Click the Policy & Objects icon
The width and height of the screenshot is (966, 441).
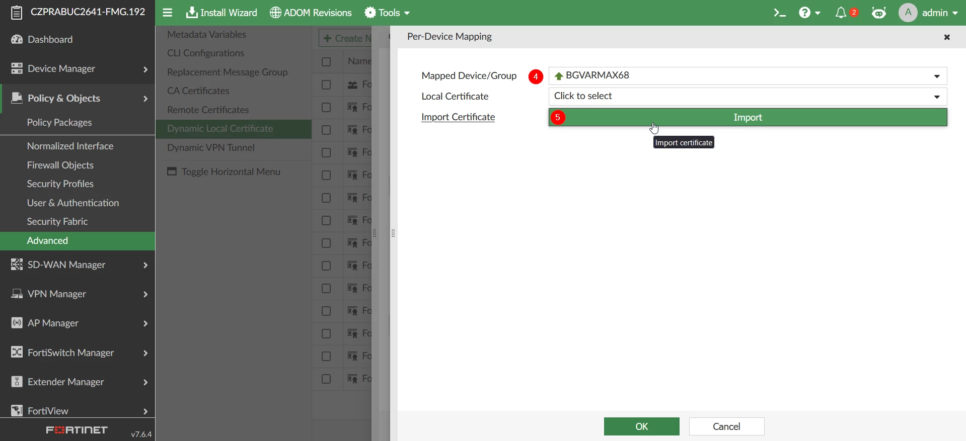click(17, 98)
